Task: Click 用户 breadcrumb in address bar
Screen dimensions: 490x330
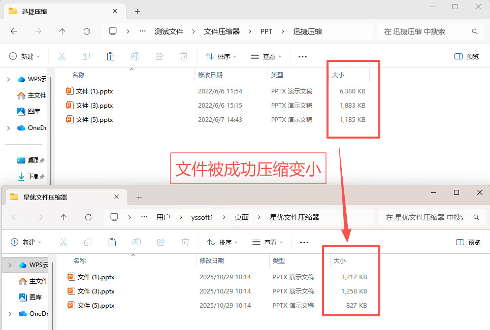Action: point(163,217)
